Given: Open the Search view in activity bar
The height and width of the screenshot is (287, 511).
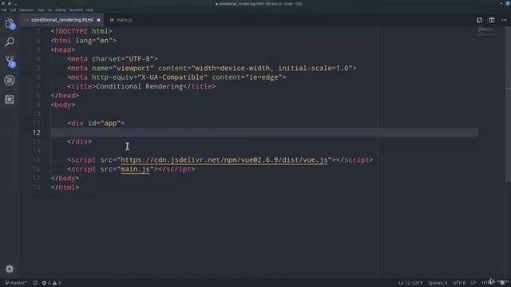Looking at the screenshot, I should [x=10, y=41].
